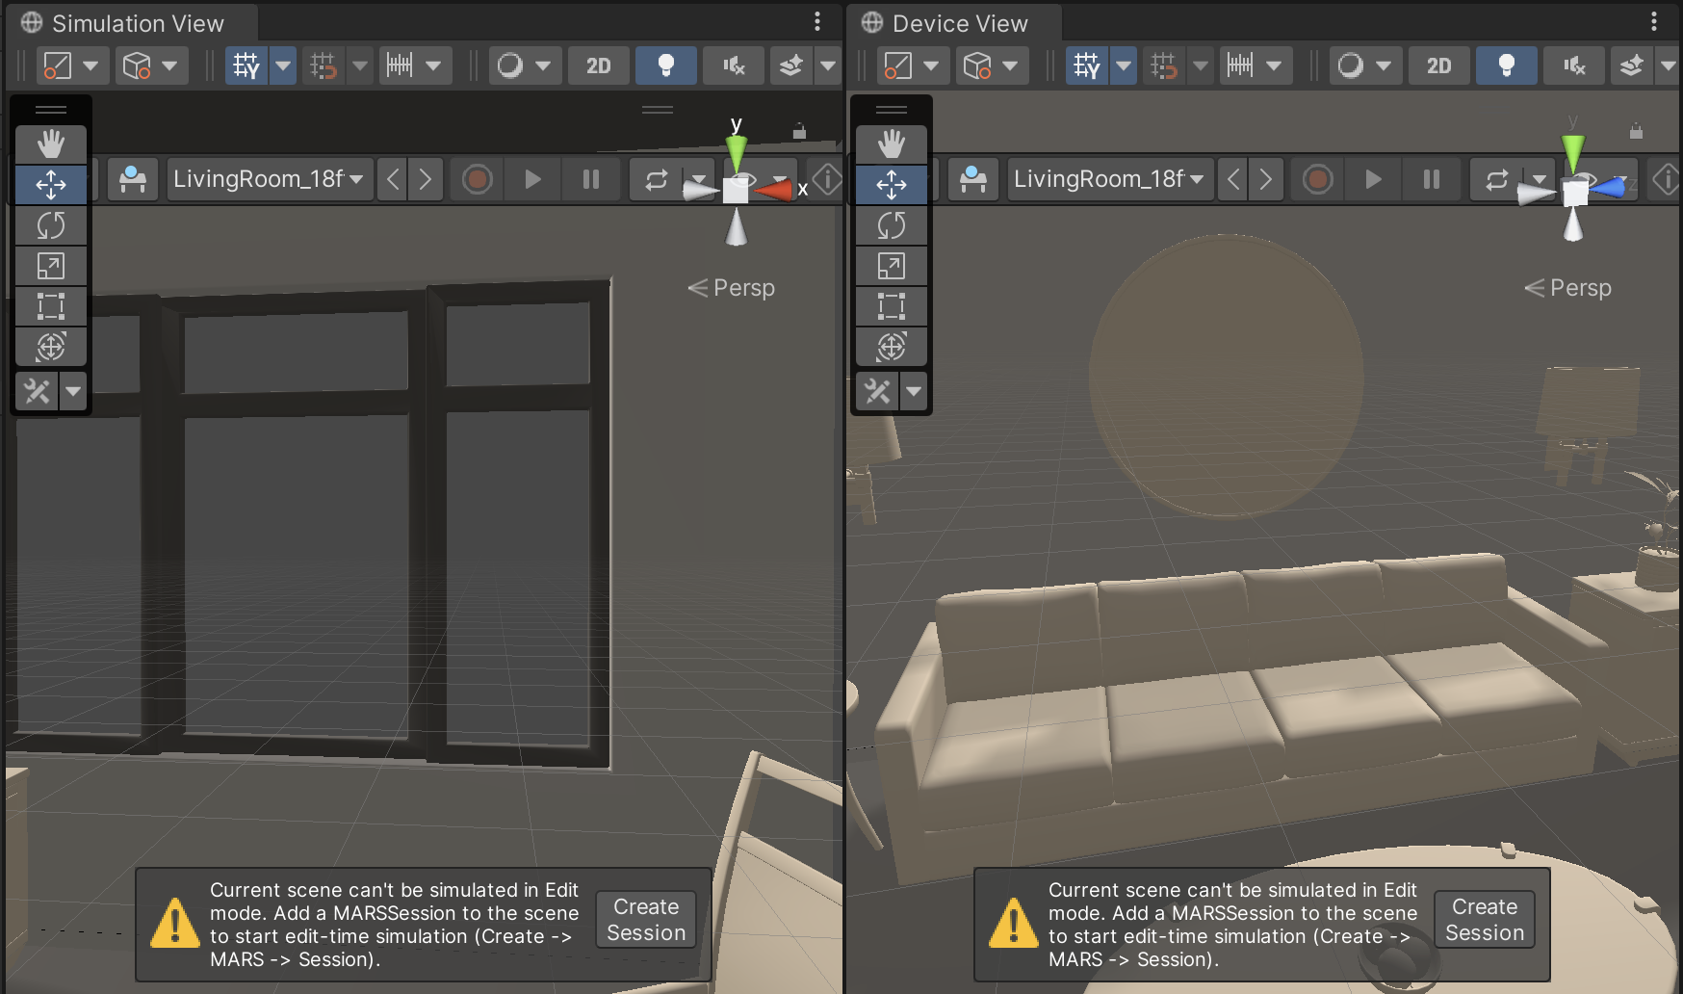Select the Hand tool in Simulation View
This screenshot has width=1683, height=994.
click(51, 144)
